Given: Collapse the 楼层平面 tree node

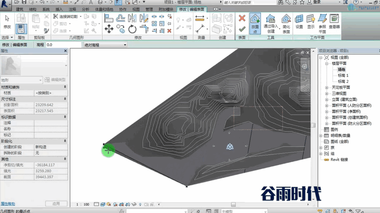Looking at the screenshot, I should click(x=327, y=64).
